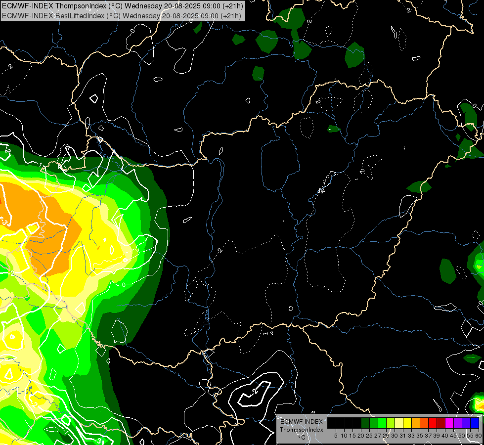This screenshot has height=445, width=484.
Task: Click the legend scale value '60'
Action: [479, 436]
